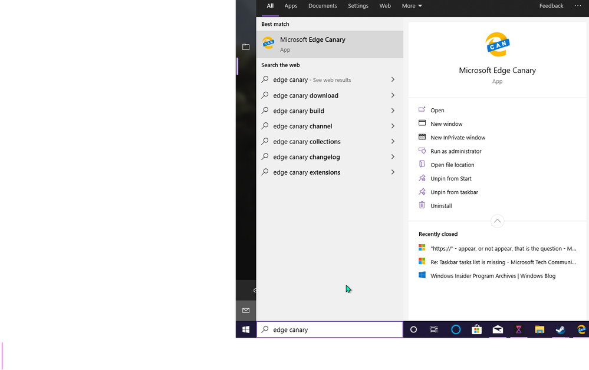Click the Open action label
589x370 pixels.
pos(437,110)
